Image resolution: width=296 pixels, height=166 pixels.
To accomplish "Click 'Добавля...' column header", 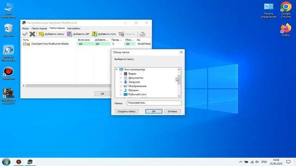I will 101,40.
